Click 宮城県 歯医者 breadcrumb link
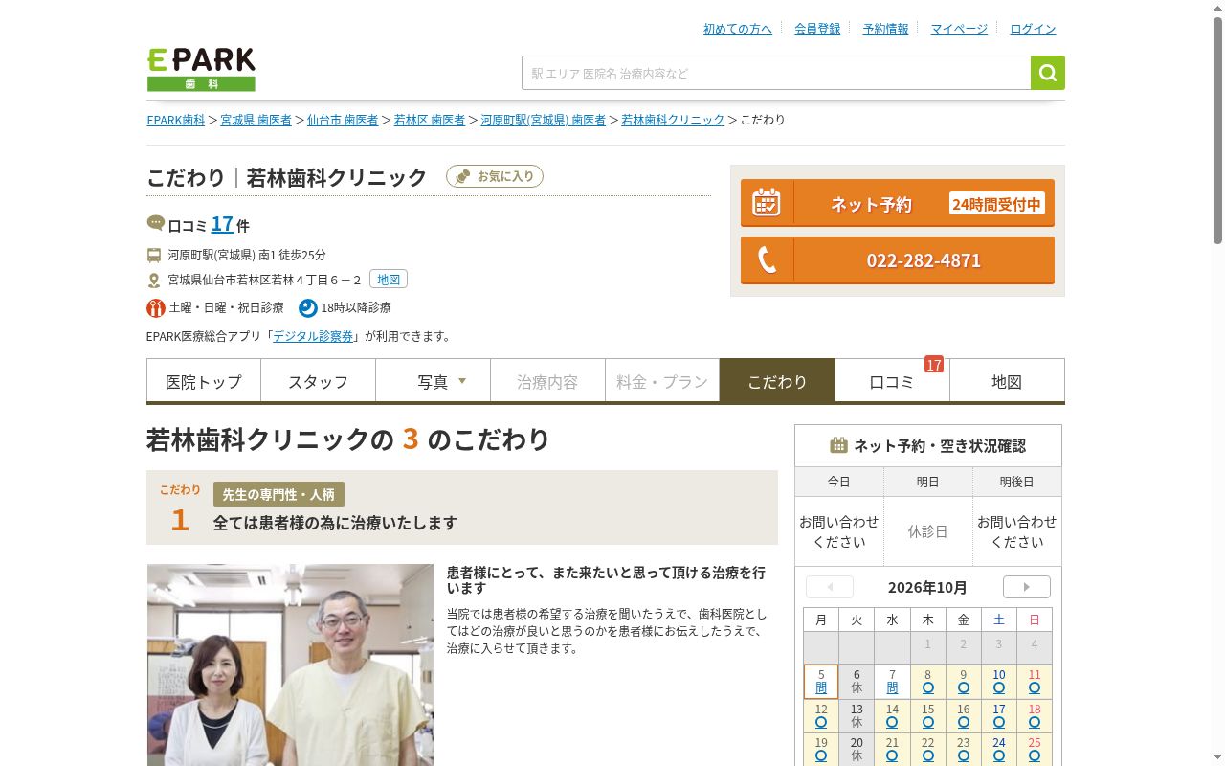The image size is (1225, 766). tap(256, 120)
